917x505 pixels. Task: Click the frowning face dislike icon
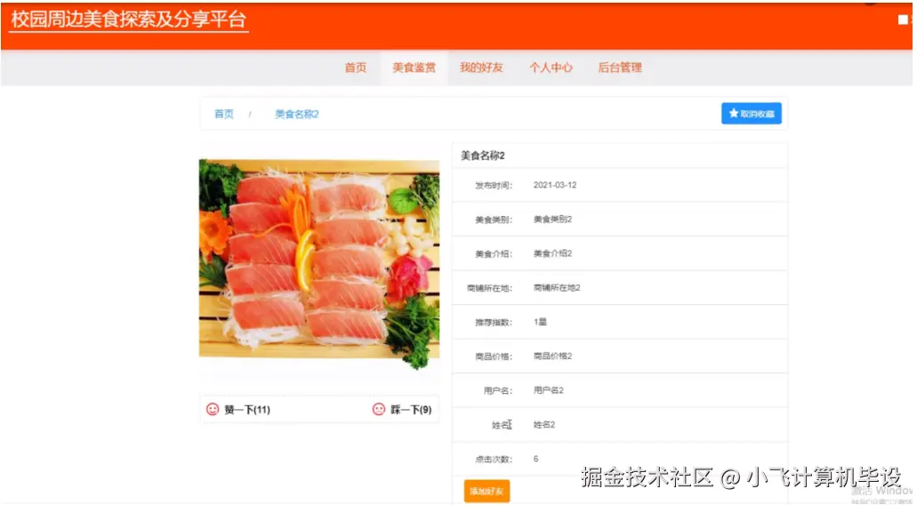click(x=379, y=409)
